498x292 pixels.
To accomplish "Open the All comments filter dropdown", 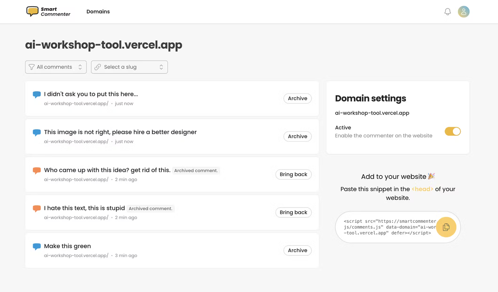I will [56, 67].
